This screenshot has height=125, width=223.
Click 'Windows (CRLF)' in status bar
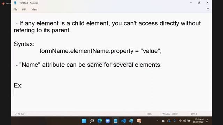click(170, 114)
